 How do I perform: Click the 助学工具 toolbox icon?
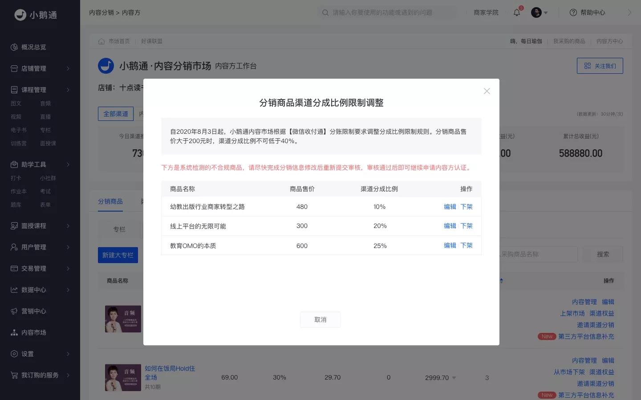(x=14, y=164)
